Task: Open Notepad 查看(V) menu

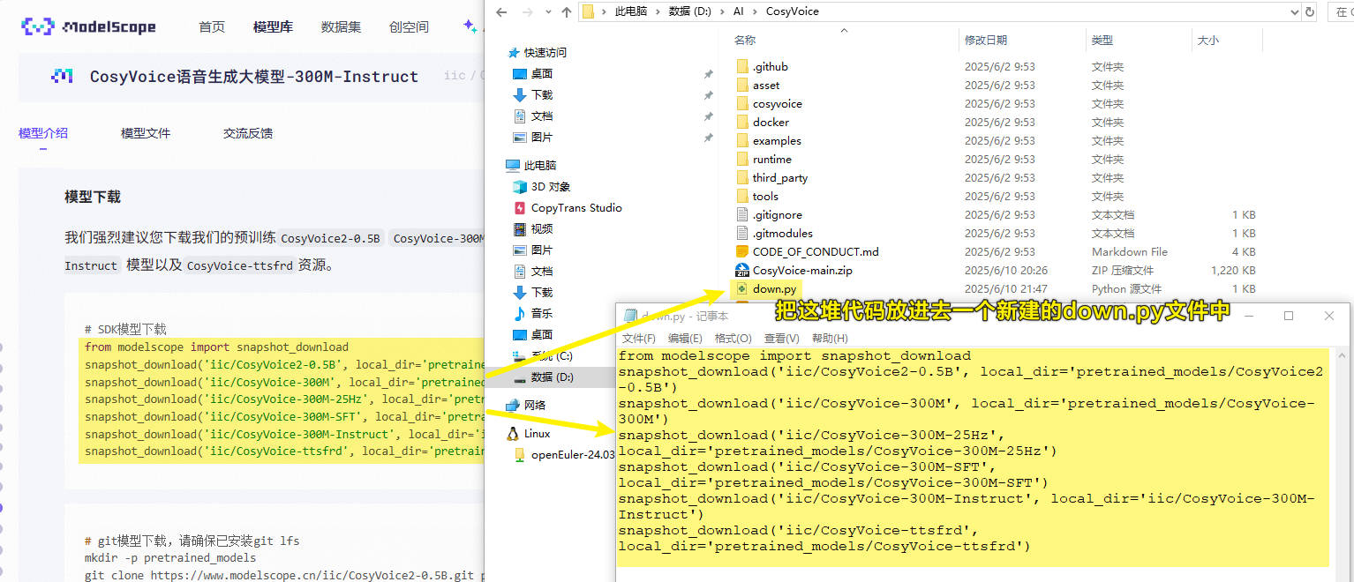Action: click(x=781, y=338)
